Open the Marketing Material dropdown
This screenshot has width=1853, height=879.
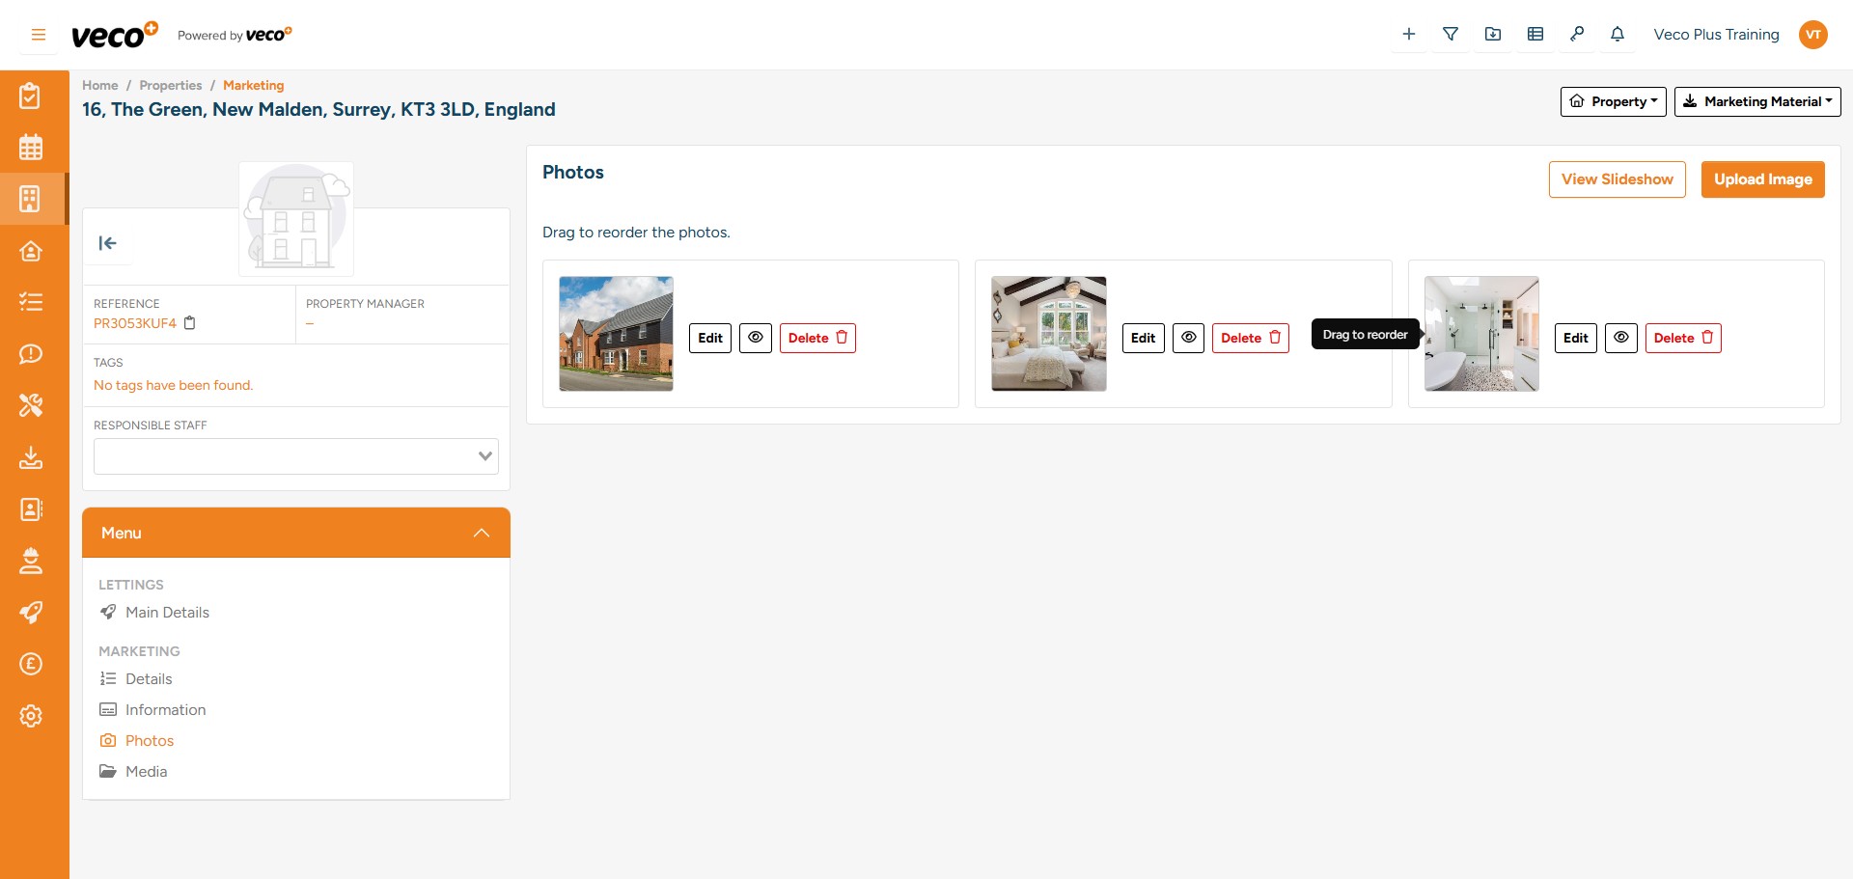1757,101
